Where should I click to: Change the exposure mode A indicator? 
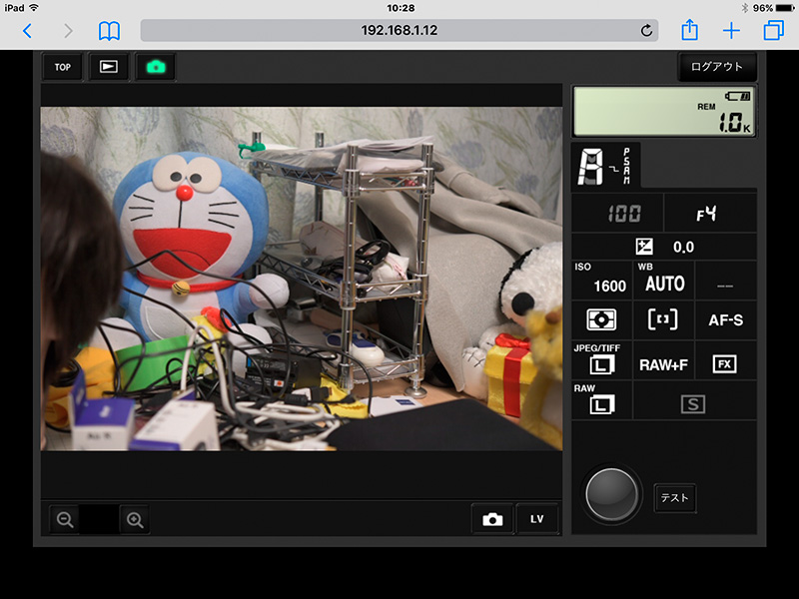coord(605,166)
